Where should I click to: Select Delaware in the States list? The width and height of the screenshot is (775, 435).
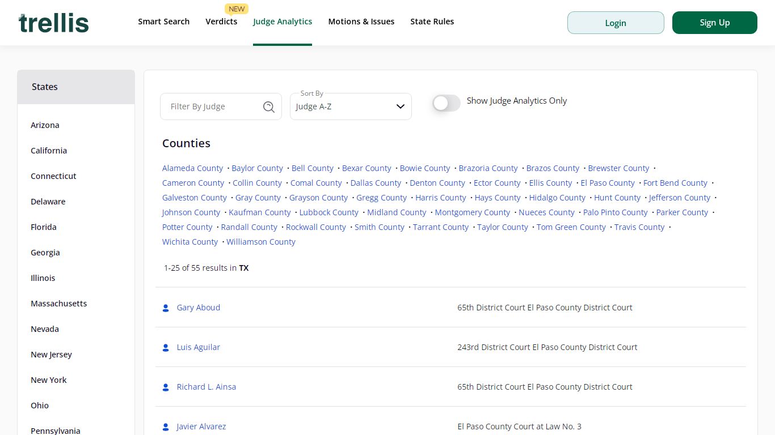48,202
